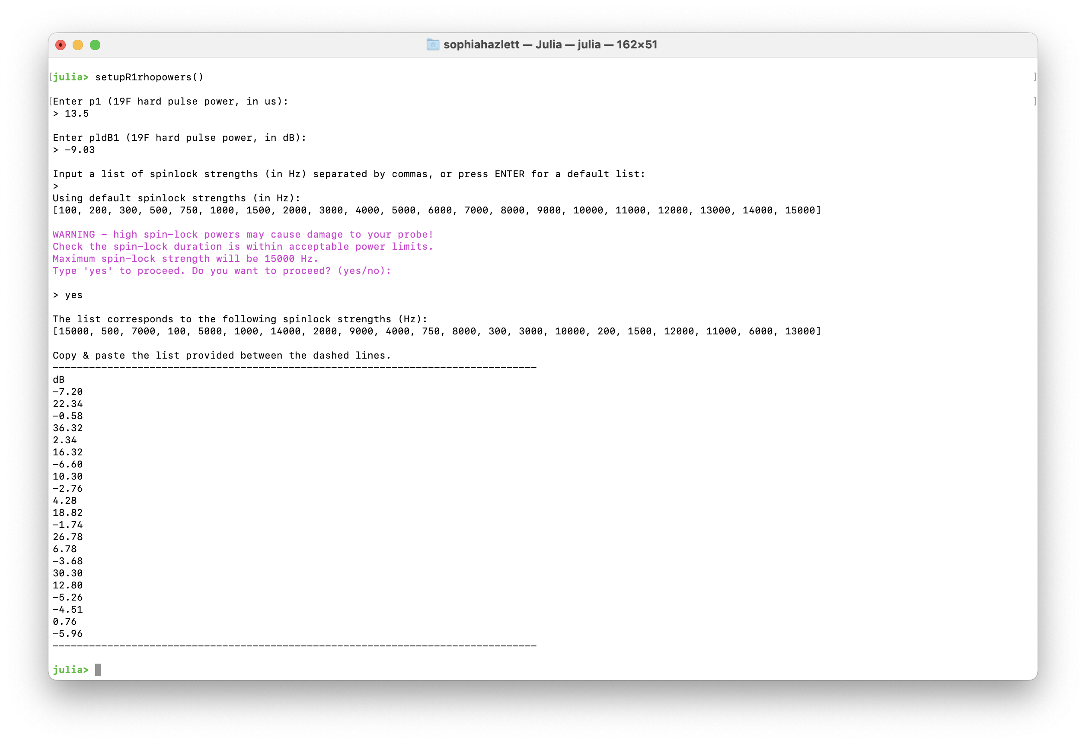Screen dimensions: 1086x744
Task: Click the window title text sophiahazlett
Action: point(481,45)
